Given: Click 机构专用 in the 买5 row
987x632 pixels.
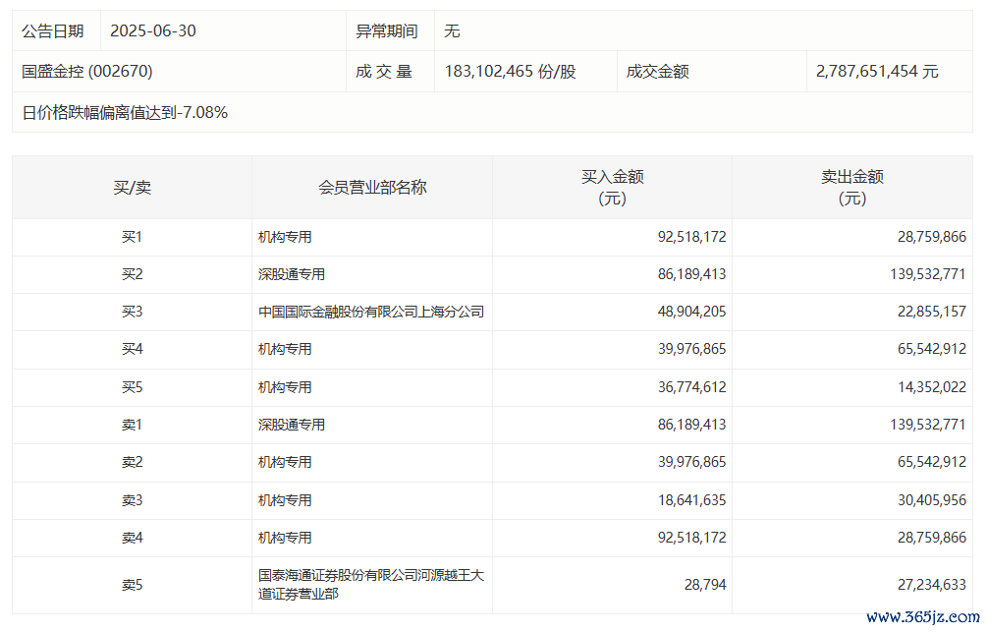Looking at the screenshot, I should (285, 387).
